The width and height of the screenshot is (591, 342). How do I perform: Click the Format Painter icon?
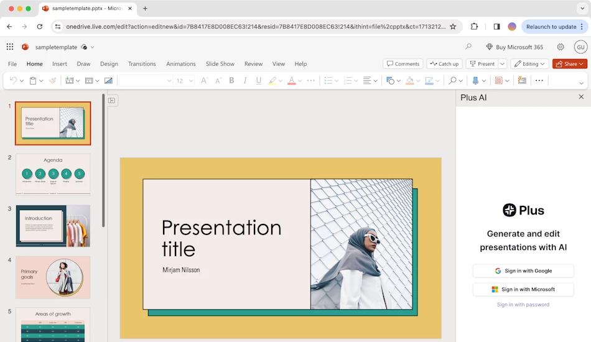click(53, 80)
